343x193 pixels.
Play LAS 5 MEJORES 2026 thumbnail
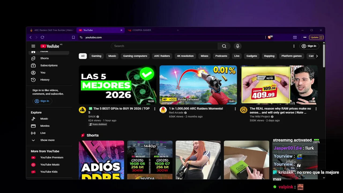pos(117,85)
